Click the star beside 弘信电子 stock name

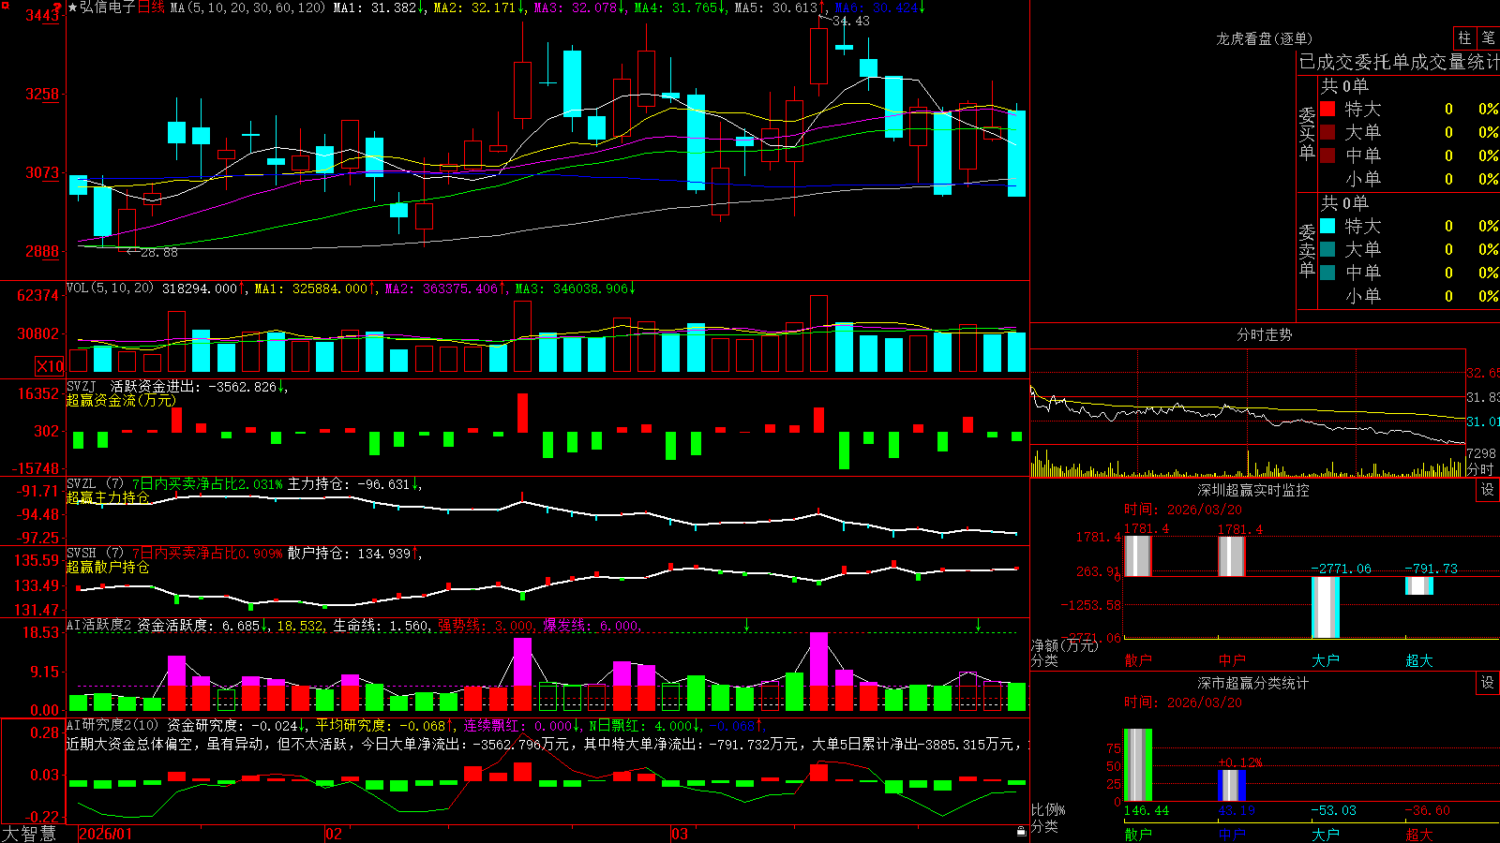pyautogui.click(x=73, y=7)
